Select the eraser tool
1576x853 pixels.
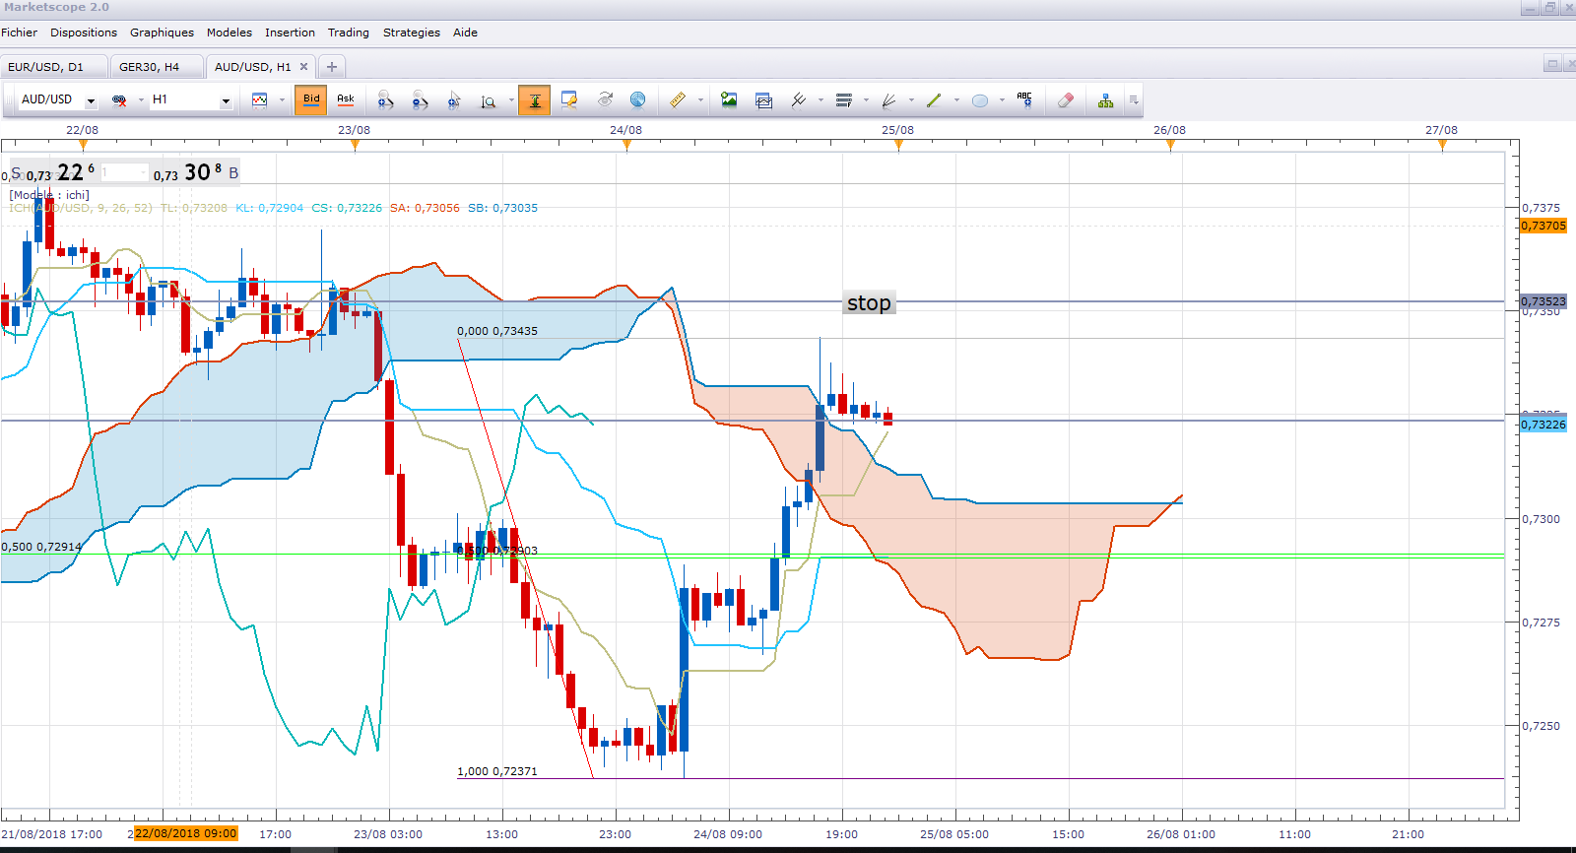(1065, 100)
